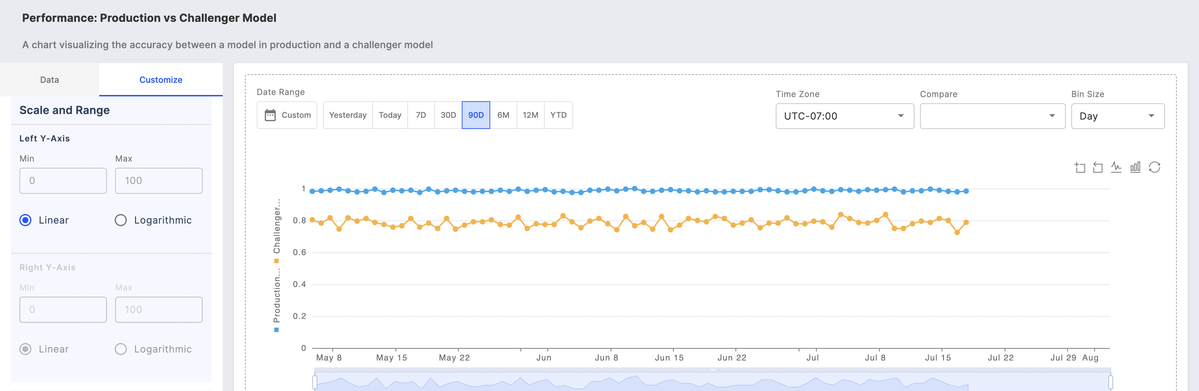Viewport: 1199px width, 391px height.
Task: Select the 7D date range
Action: [421, 115]
